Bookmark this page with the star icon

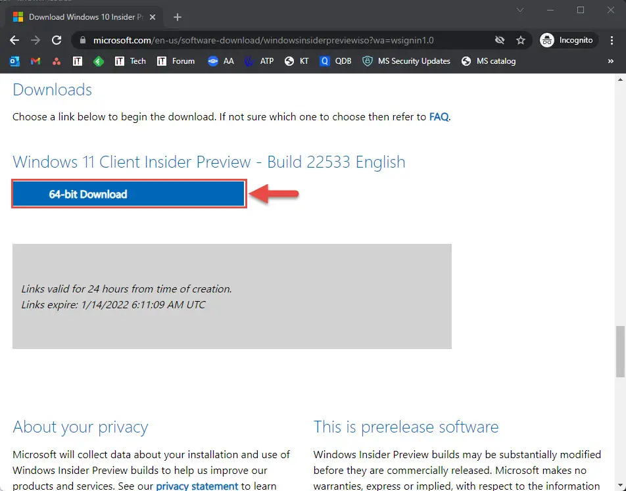[x=521, y=40]
